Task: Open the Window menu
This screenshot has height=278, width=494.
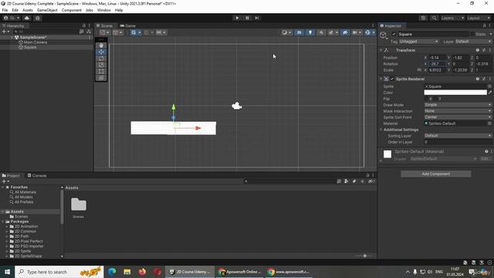Action: coord(103,10)
